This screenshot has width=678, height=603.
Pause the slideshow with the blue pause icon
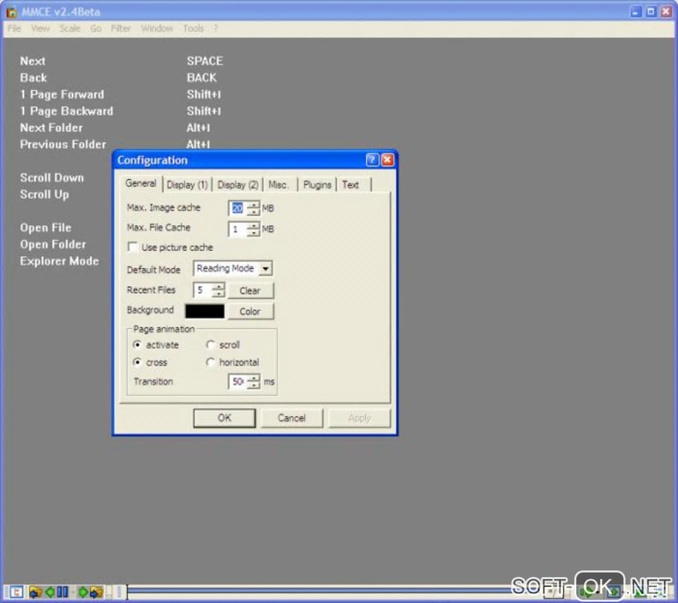pos(62,591)
